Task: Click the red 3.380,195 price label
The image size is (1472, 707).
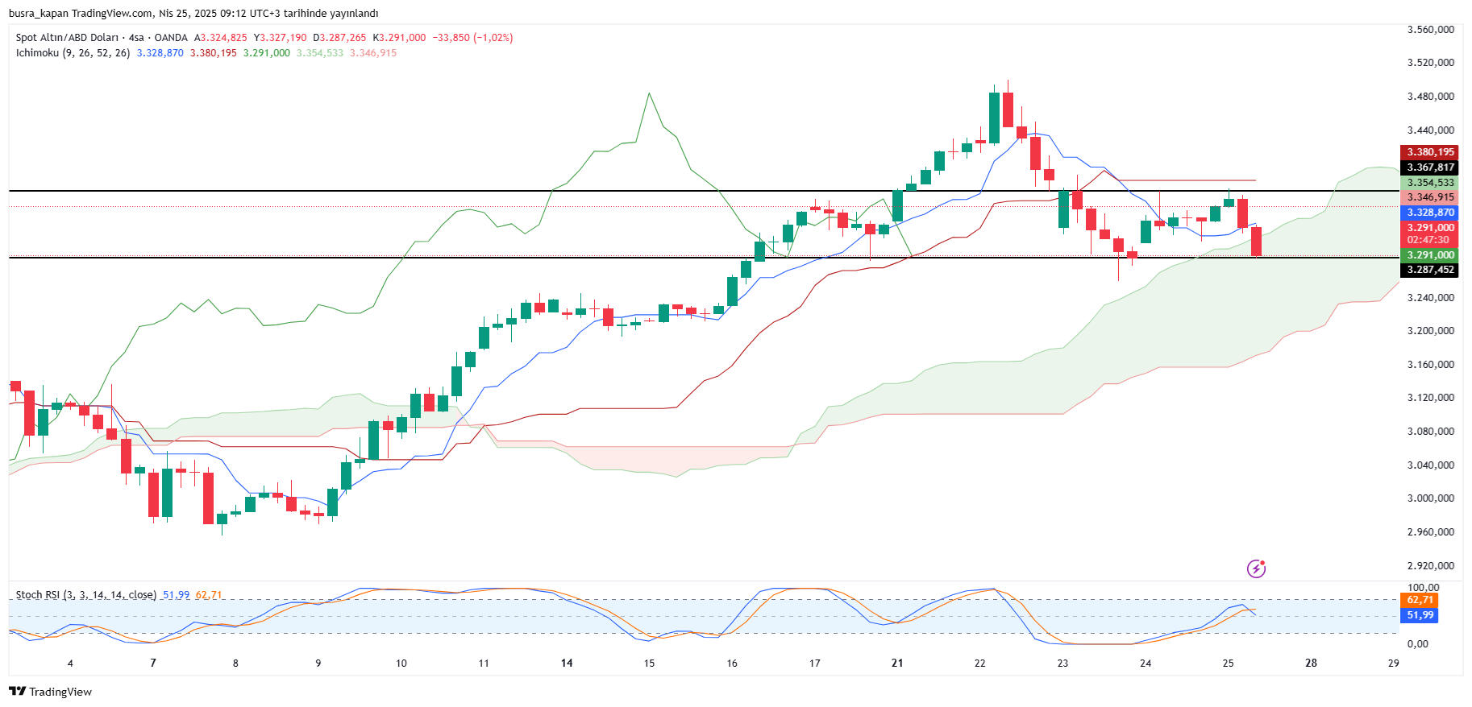Action: click(1430, 152)
